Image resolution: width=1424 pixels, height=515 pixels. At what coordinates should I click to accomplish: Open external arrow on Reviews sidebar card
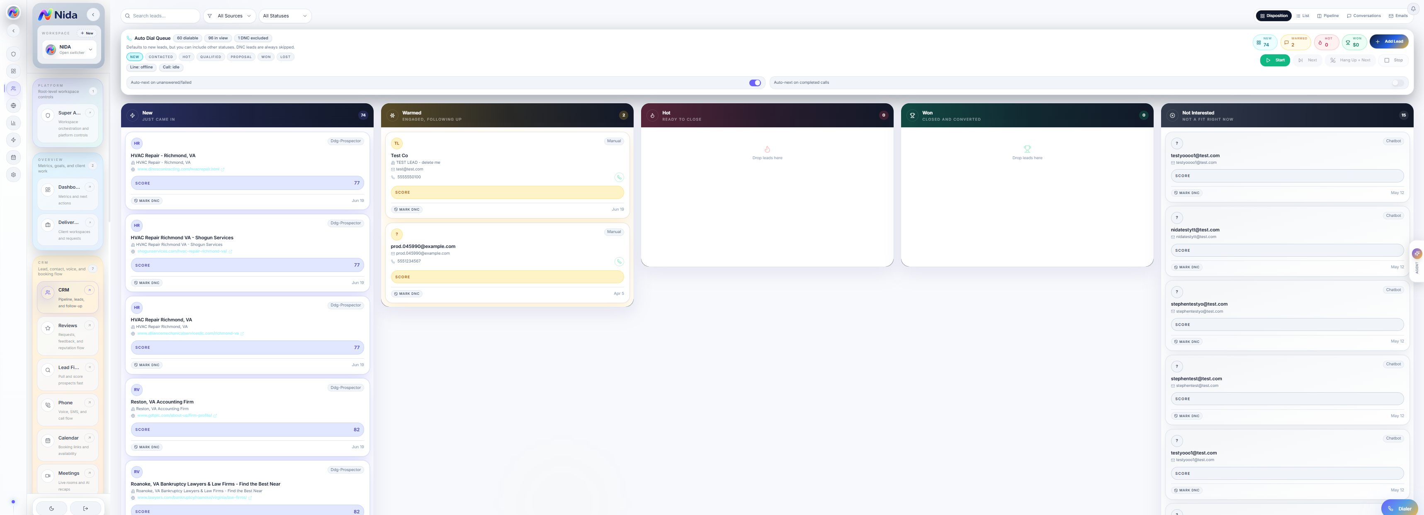89,326
